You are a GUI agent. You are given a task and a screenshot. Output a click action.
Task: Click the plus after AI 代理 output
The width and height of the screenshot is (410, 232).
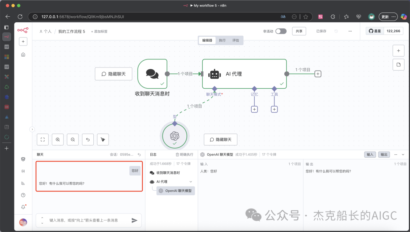tap(318, 74)
